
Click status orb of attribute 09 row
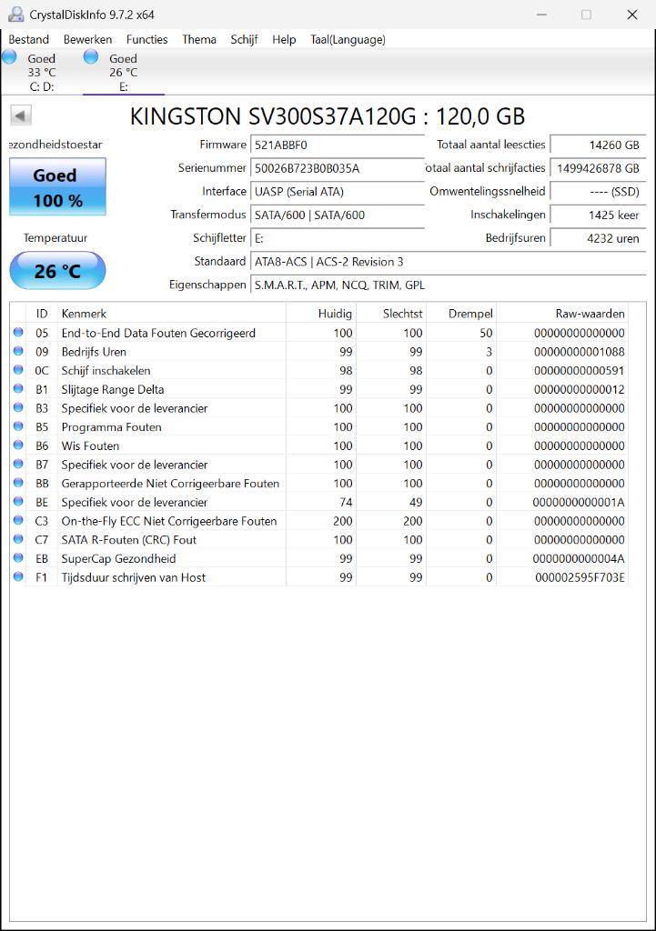[x=18, y=352]
